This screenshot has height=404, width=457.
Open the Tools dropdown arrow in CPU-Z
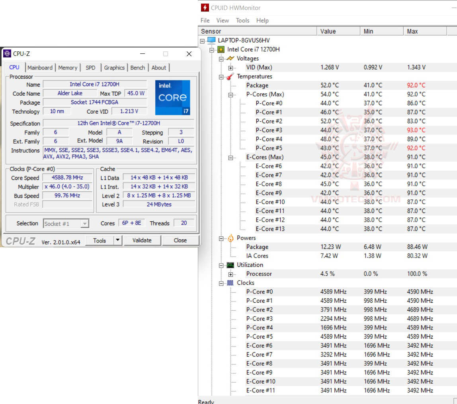tap(117, 240)
